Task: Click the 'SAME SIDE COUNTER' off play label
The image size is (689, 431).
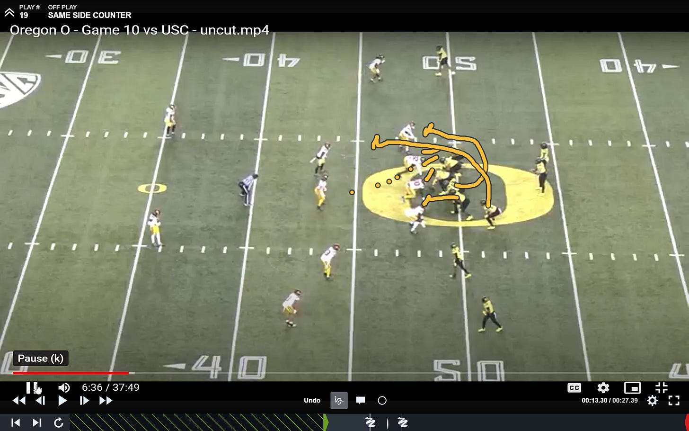Action: pos(89,15)
